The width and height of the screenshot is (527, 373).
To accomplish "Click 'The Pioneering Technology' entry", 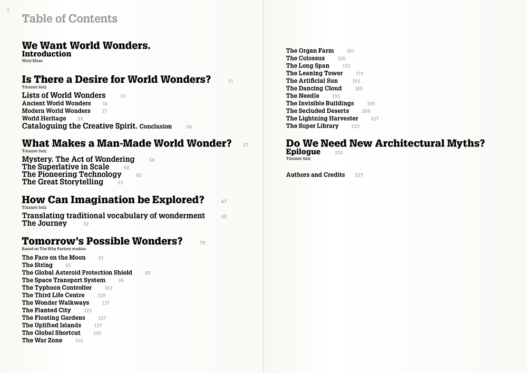I will tap(72, 174).
